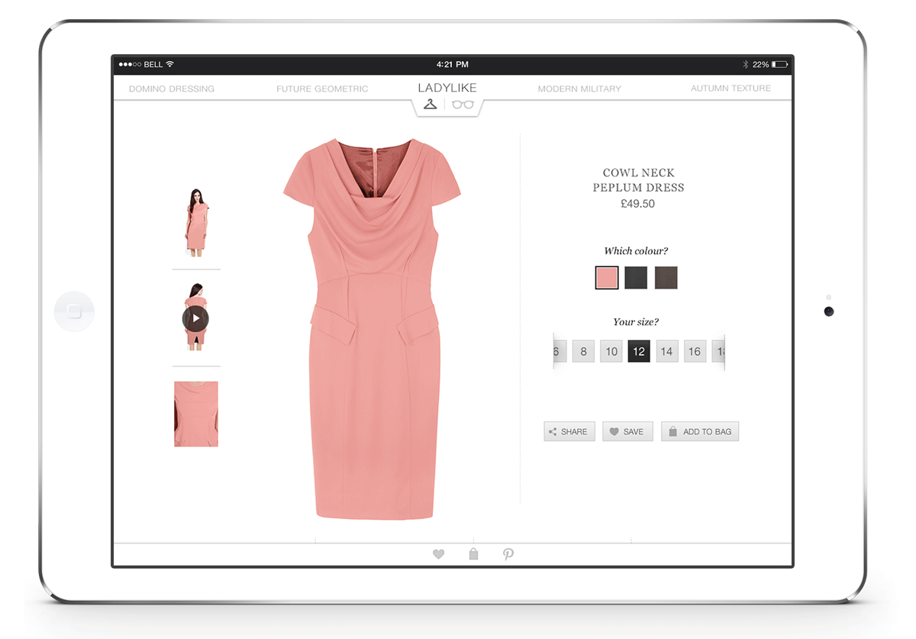Tap the iPad home button

click(x=74, y=311)
